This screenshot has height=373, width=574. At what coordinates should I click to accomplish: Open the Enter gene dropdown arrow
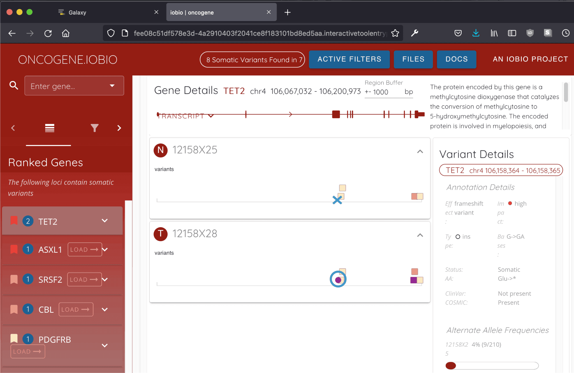click(x=112, y=86)
